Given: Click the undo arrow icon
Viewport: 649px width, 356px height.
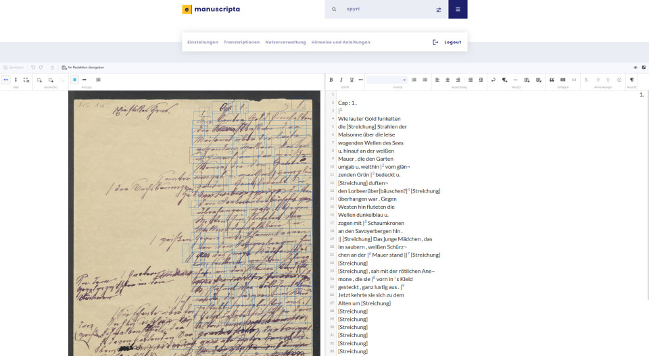Looking at the screenshot, I should tap(33, 68).
